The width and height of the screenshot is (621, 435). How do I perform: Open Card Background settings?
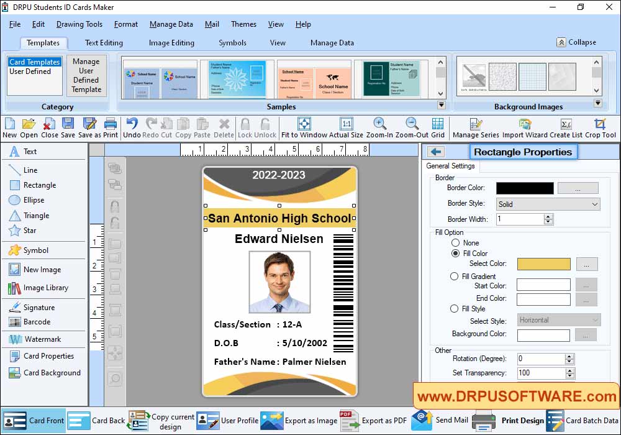tap(45, 373)
